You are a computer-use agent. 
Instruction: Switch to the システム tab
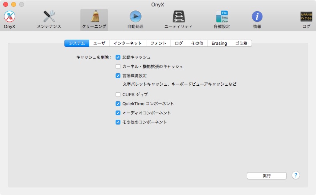coord(77,43)
